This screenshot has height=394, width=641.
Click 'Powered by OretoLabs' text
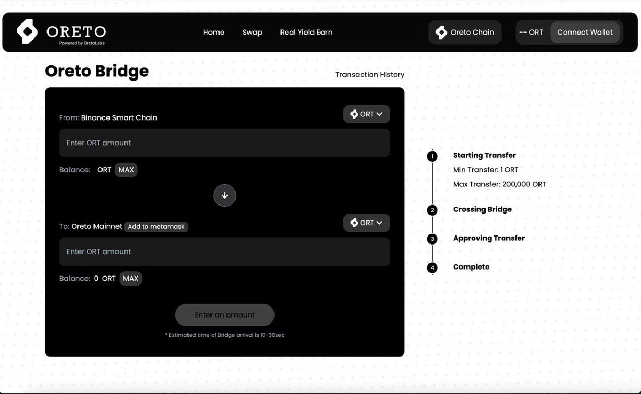coord(82,43)
